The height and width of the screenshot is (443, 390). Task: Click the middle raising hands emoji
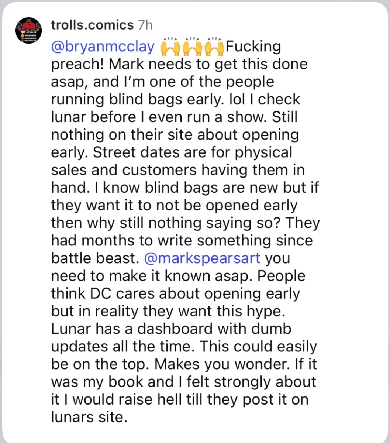point(192,47)
